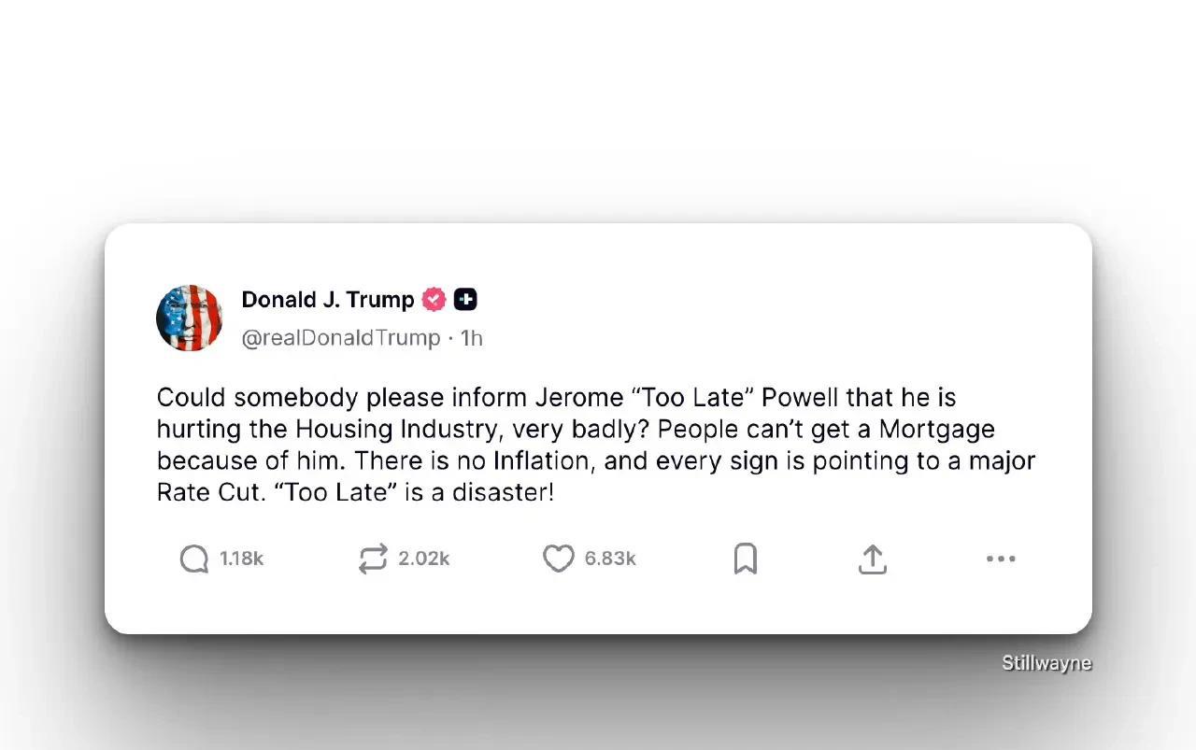1196x750 pixels.
Task: Click the Donald J. Trump display name
Action: pos(327,300)
